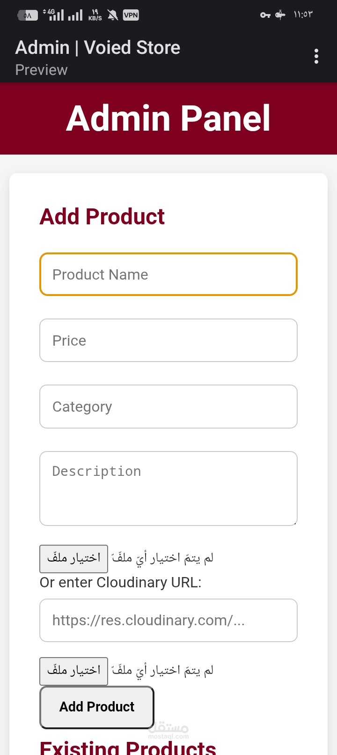Tap the network speed KB/S indicator
The height and width of the screenshot is (755, 337).
[x=95, y=15]
